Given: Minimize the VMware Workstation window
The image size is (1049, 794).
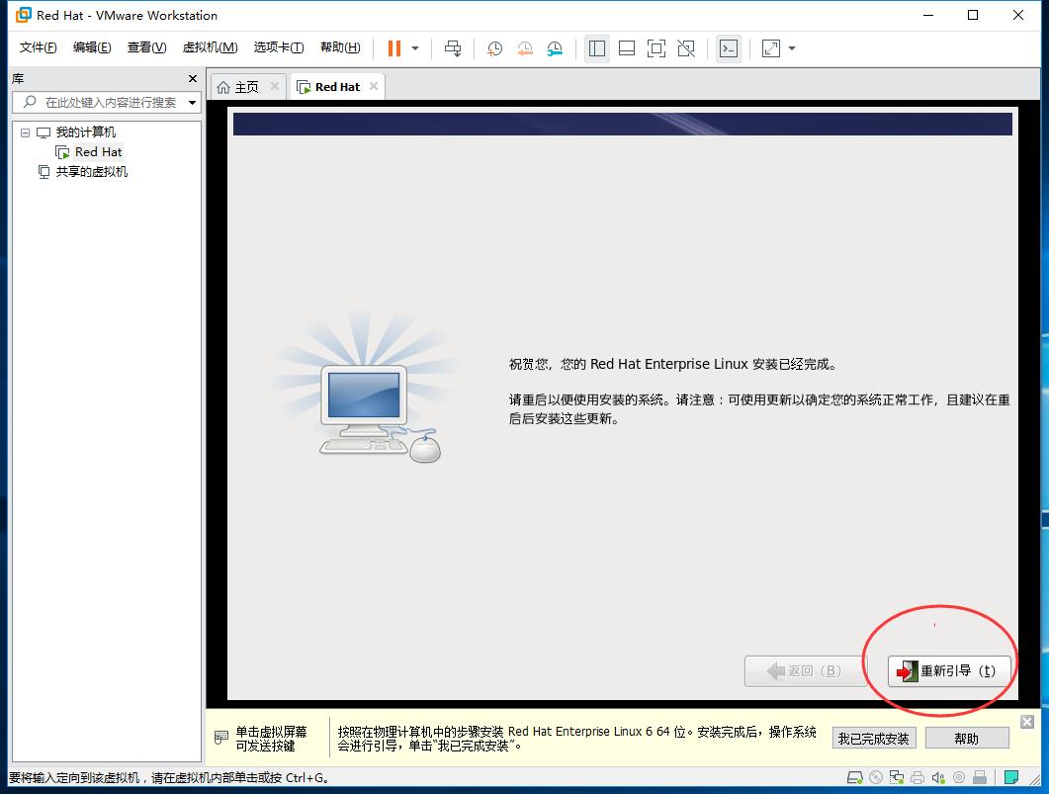Looking at the screenshot, I should click(928, 15).
